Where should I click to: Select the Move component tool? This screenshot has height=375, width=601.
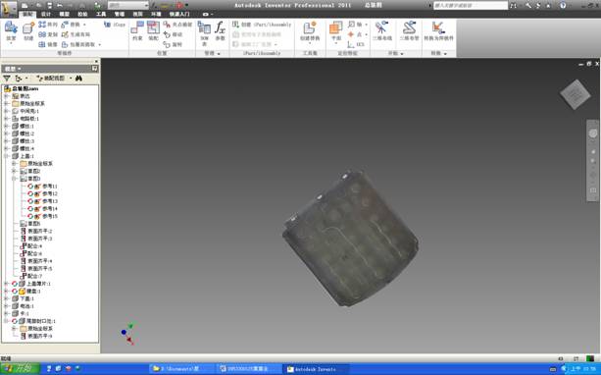(x=173, y=34)
